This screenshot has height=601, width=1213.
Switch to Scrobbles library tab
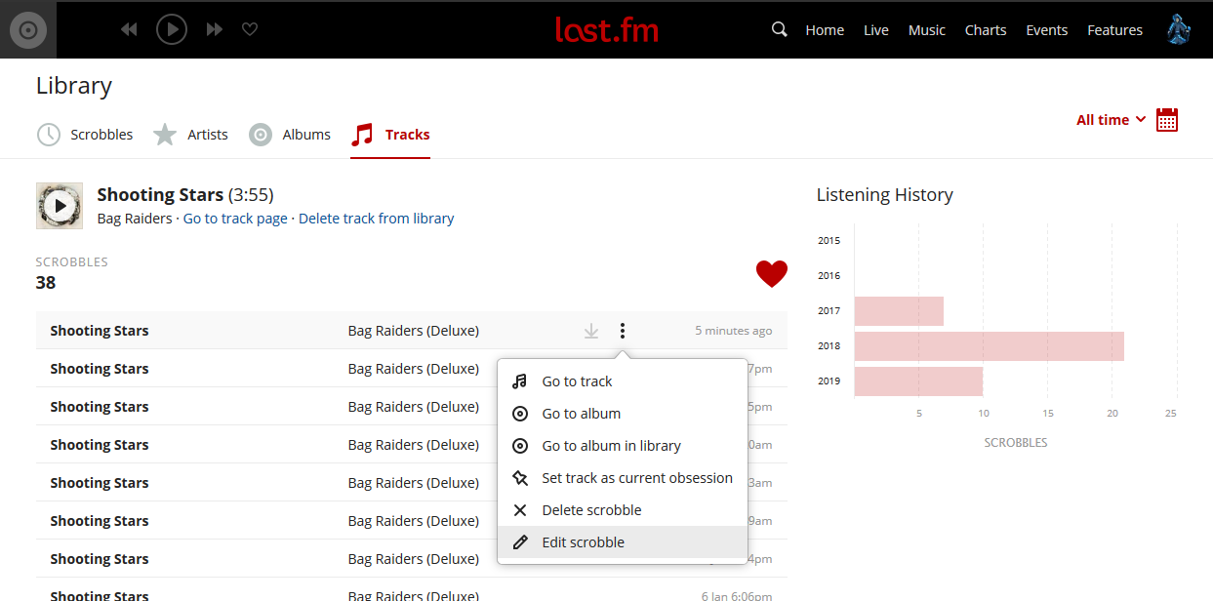pos(85,135)
